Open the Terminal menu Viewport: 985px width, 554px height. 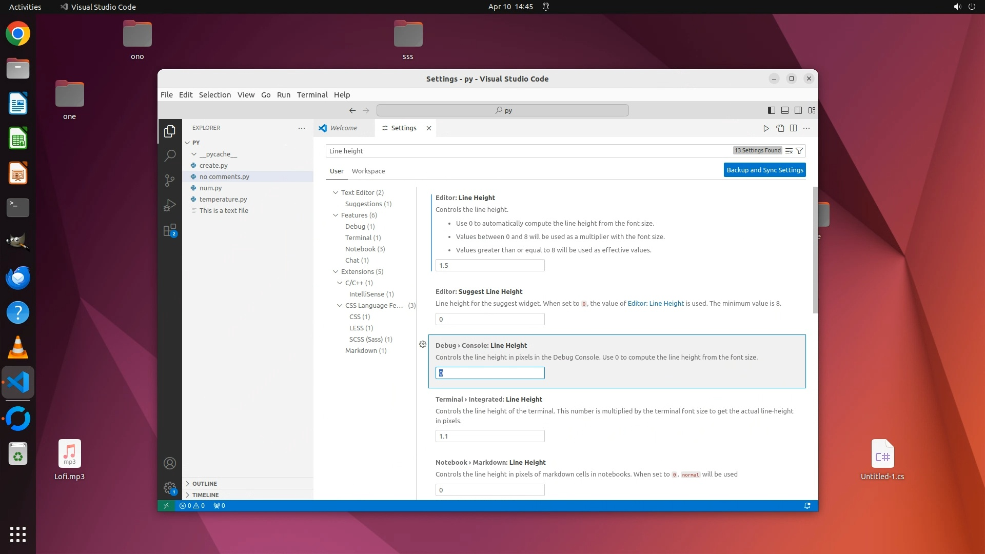[312, 95]
